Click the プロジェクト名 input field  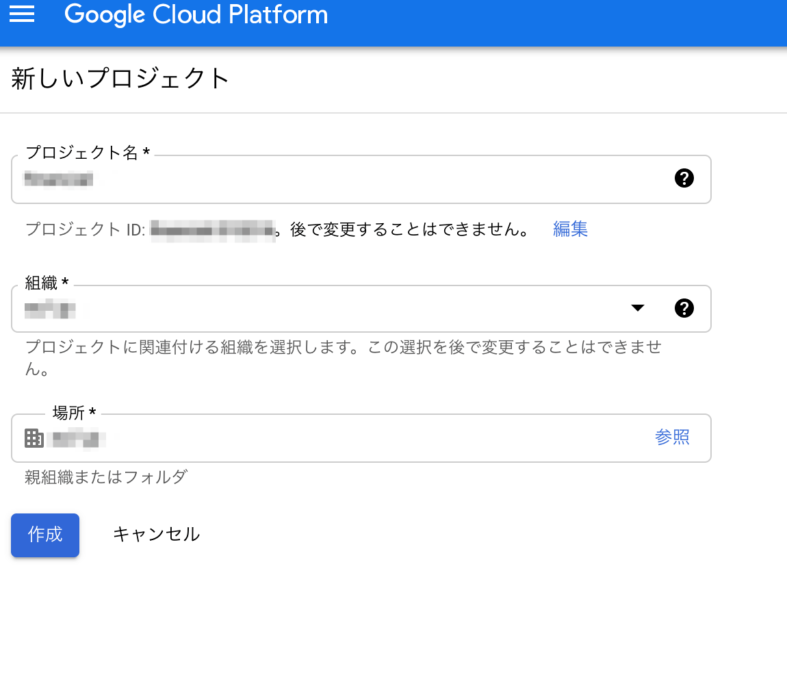click(x=361, y=179)
